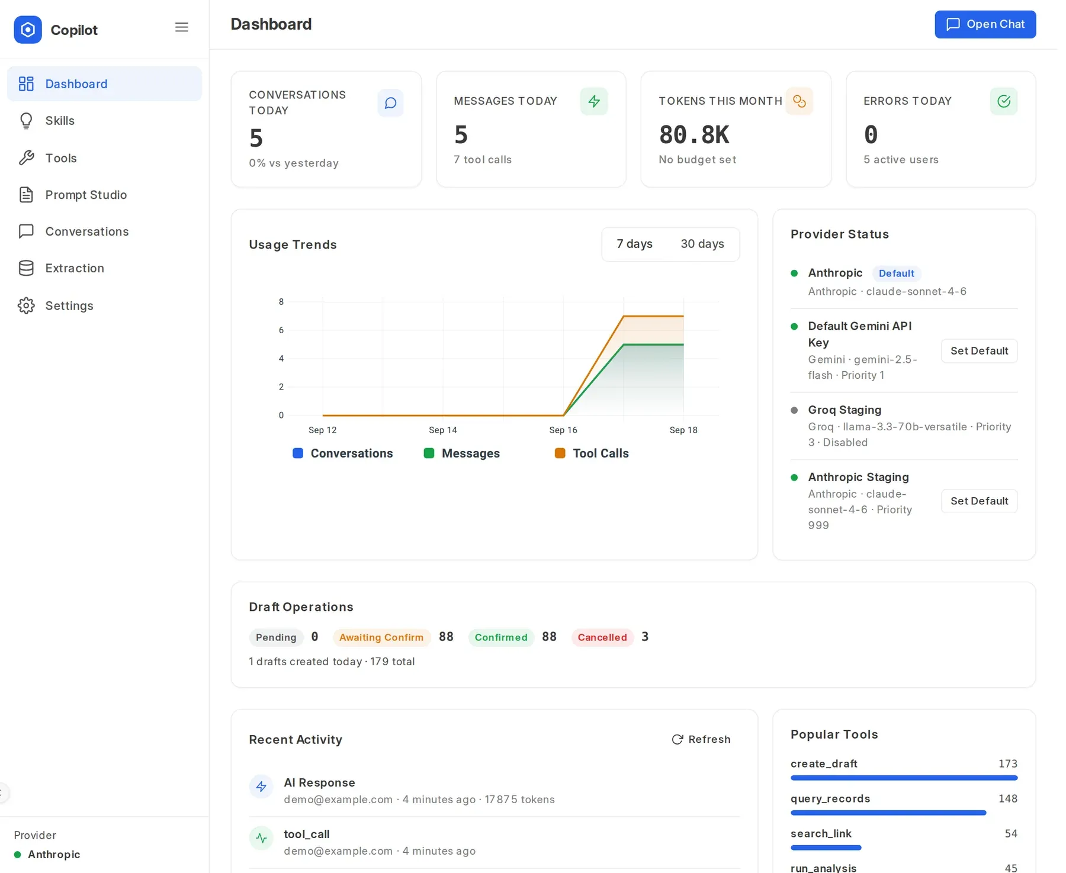The width and height of the screenshot is (1066, 873).
Task: Click coins icon on Tokens This Month card
Action: (x=799, y=101)
